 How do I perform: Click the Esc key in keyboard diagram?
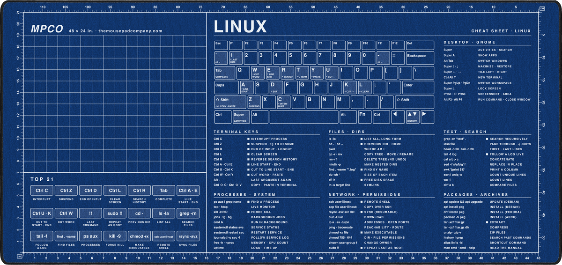click(220, 46)
